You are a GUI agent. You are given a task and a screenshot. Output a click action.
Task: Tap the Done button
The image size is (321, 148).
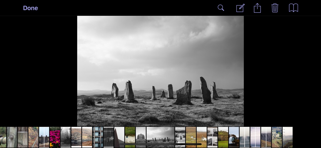(30, 8)
